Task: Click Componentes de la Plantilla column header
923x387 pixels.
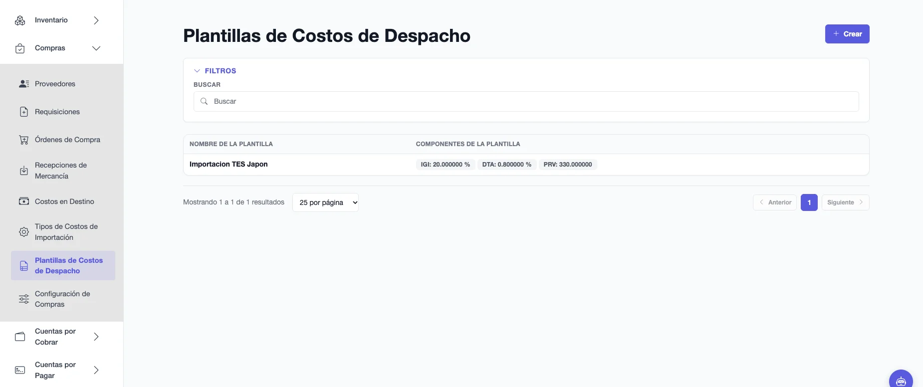Action: pyautogui.click(x=468, y=144)
